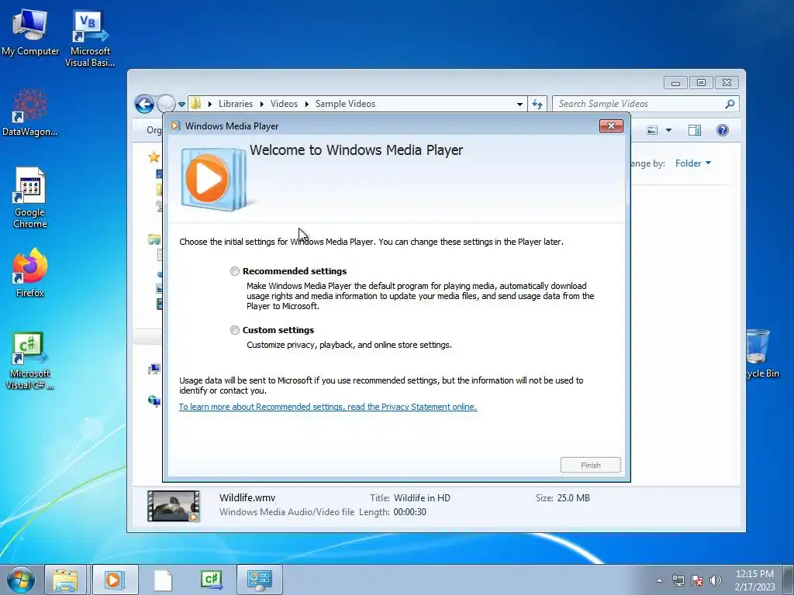Click the Sample Videos breadcrumb
Viewport: 794px width, 595px height.
[x=345, y=104]
